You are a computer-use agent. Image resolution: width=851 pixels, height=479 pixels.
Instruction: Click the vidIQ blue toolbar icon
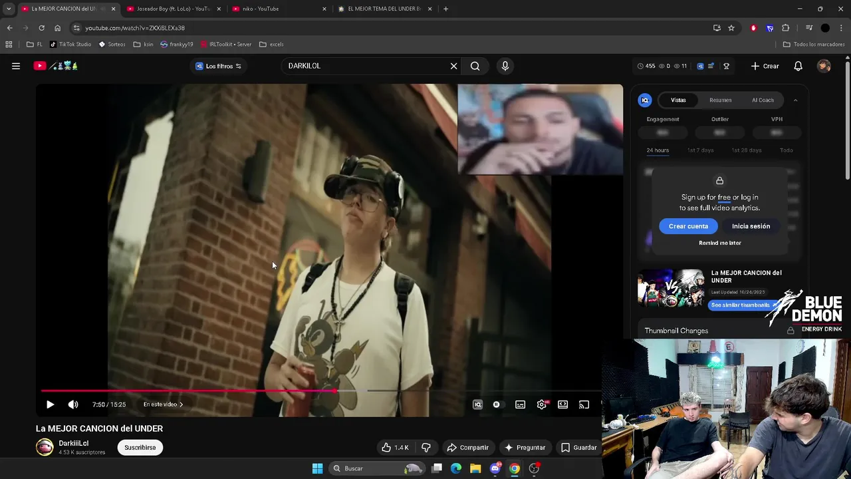click(700, 66)
